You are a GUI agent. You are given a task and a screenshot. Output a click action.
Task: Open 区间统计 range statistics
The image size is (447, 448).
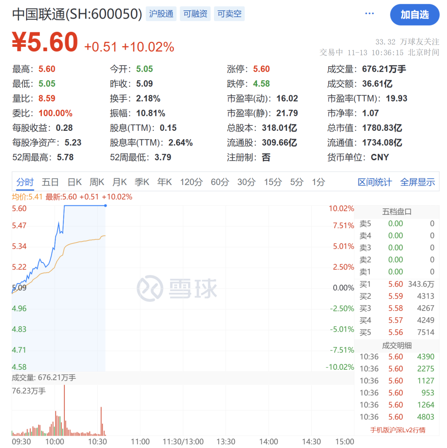375,182
